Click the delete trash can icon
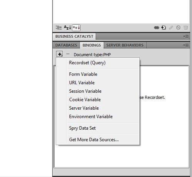 coord(185,27)
